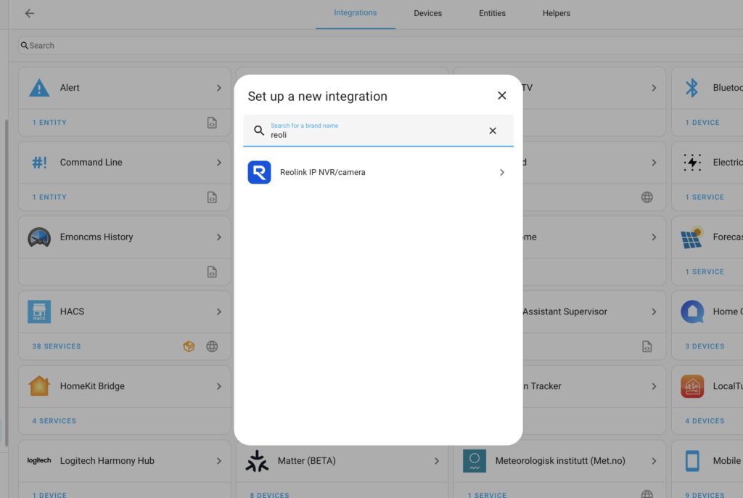Click the Met.no weather icon

click(475, 461)
